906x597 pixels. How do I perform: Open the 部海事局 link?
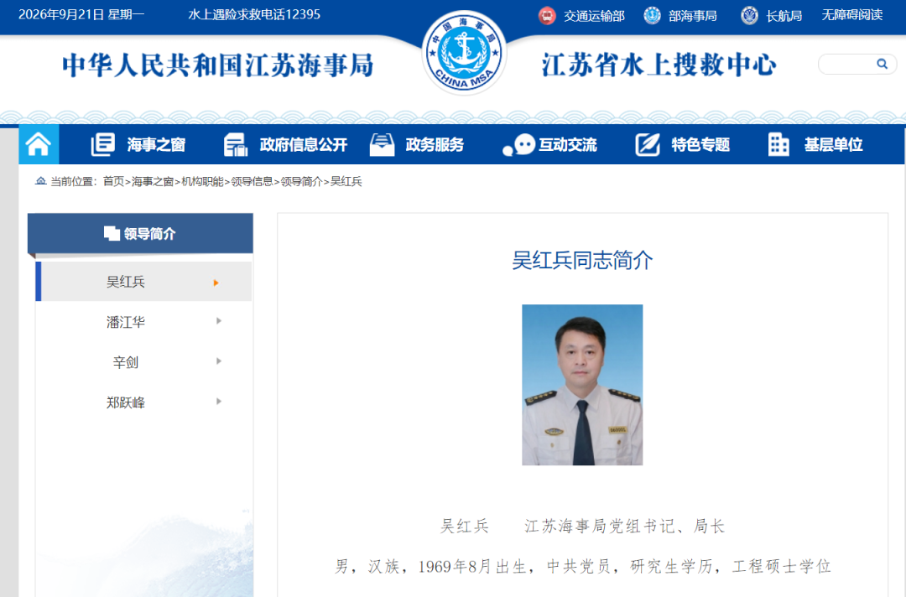pyautogui.click(x=692, y=16)
